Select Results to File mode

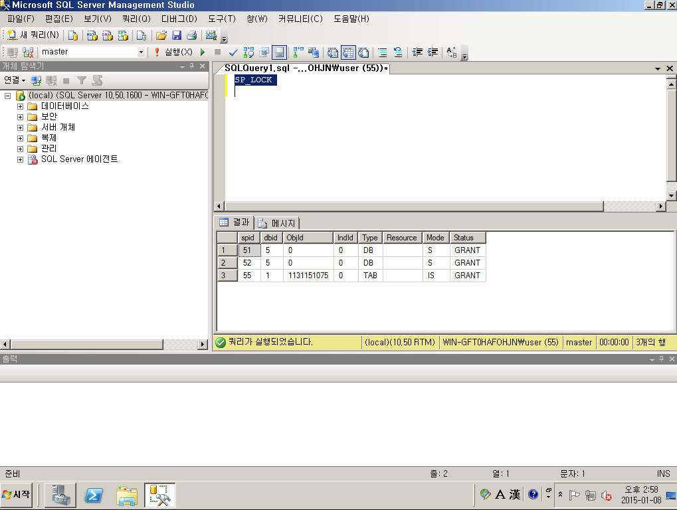pyautogui.click(x=363, y=52)
